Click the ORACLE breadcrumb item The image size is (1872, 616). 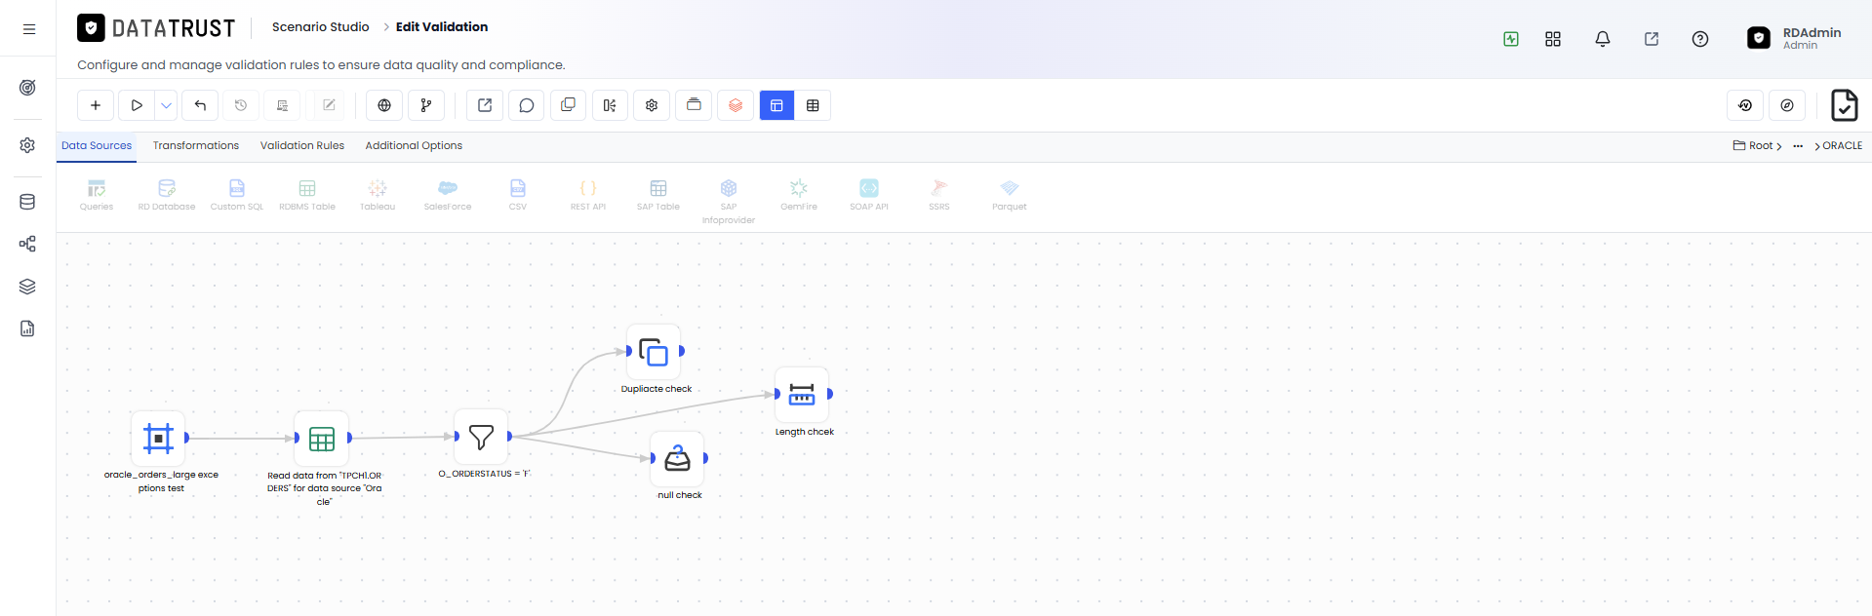(x=1842, y=145)
